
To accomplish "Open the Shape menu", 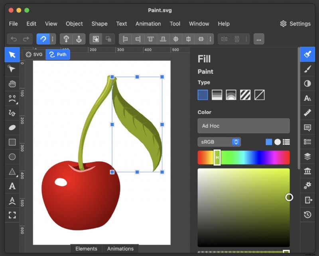I will (x=99, y=24).
